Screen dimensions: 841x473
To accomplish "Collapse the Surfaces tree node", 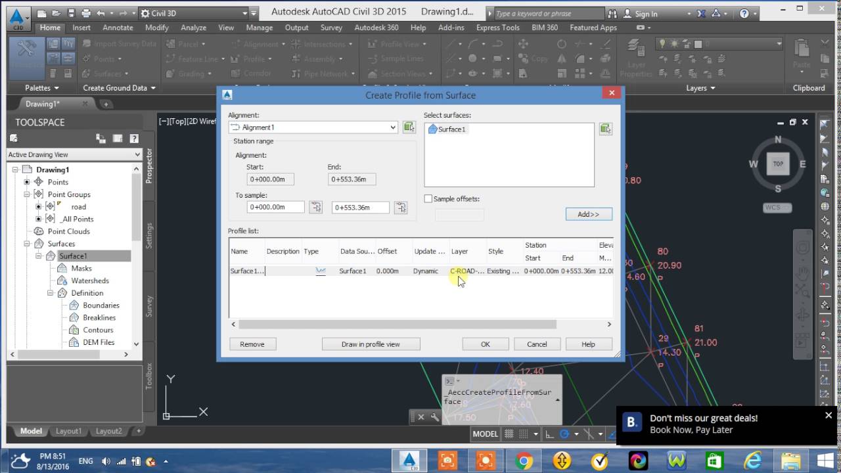I will pyautogui.click(x=27, y=244).
